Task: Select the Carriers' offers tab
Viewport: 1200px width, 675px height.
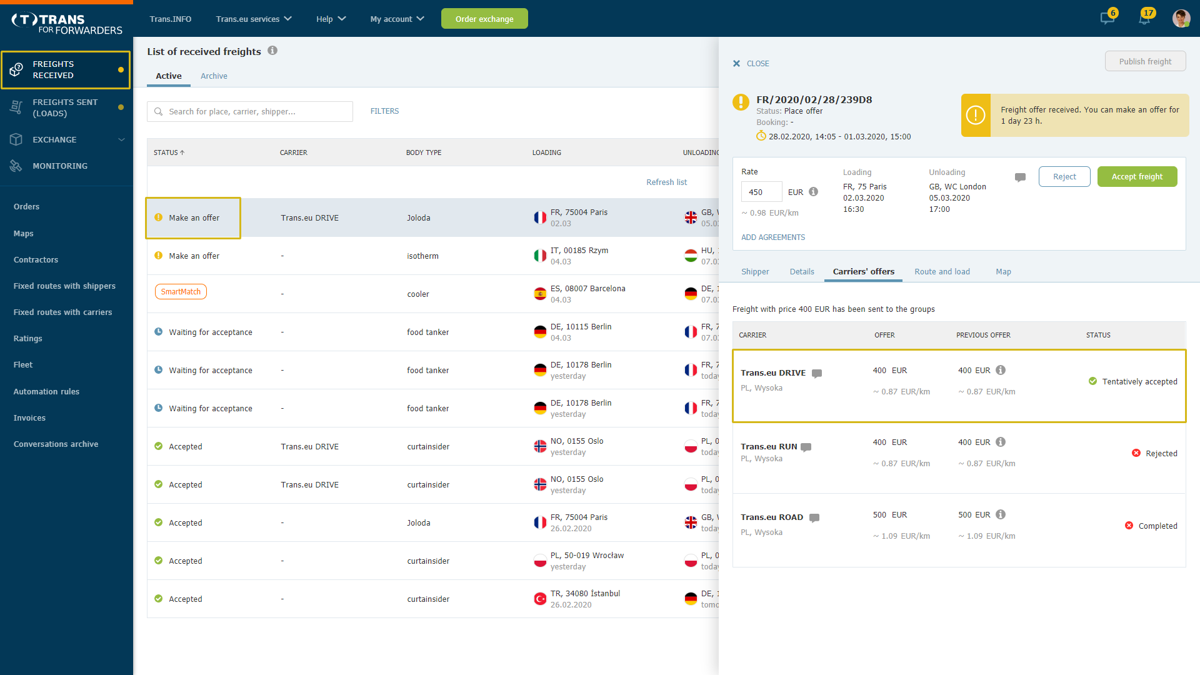Action: [863, 271]
